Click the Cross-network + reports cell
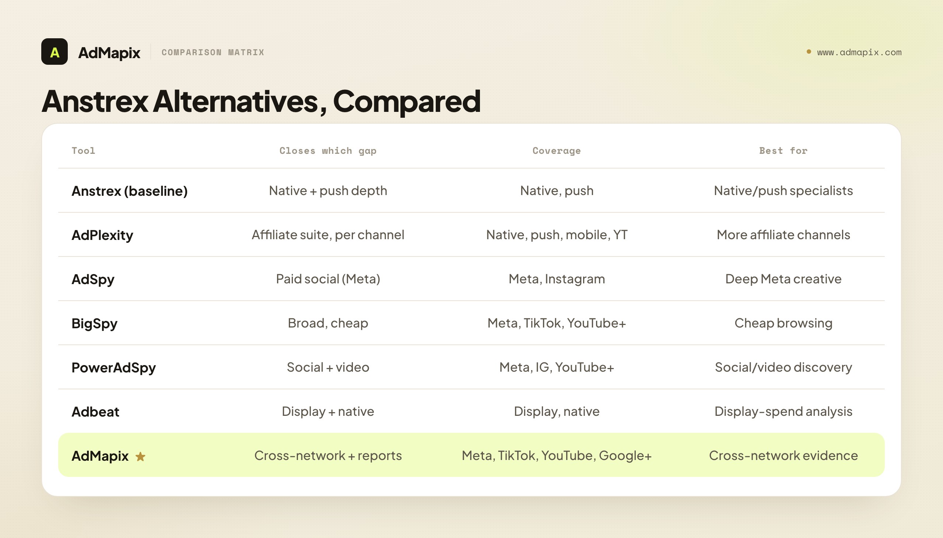 tap(328, 456)
